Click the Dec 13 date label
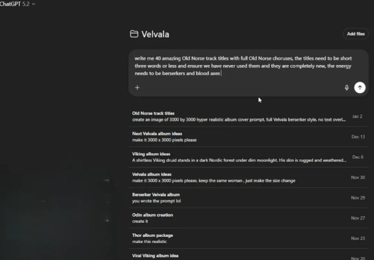Viewport: 374px width, 260px height. (358, 137)
